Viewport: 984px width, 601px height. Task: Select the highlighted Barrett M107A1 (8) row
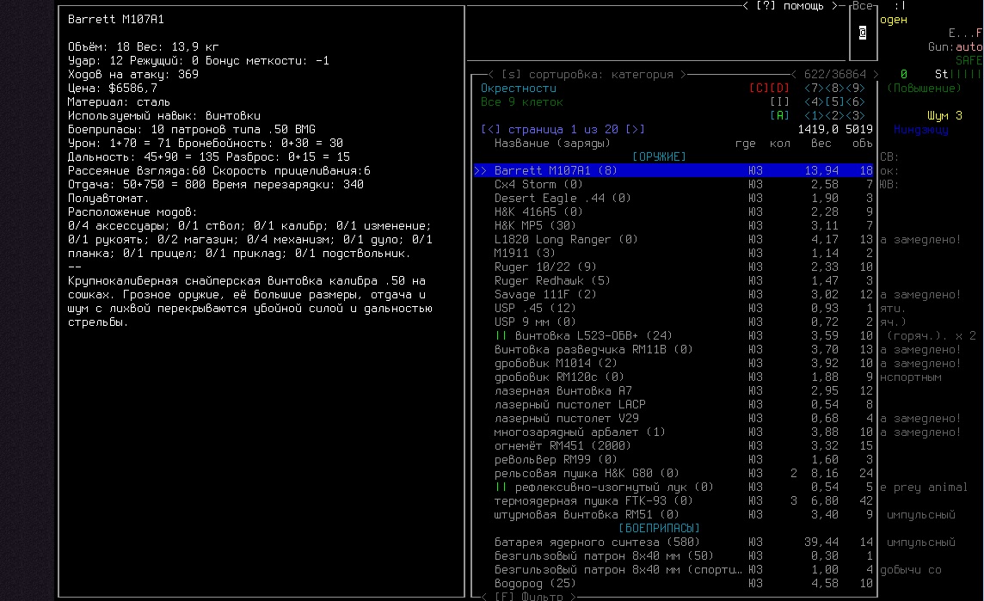click(673, 170)
